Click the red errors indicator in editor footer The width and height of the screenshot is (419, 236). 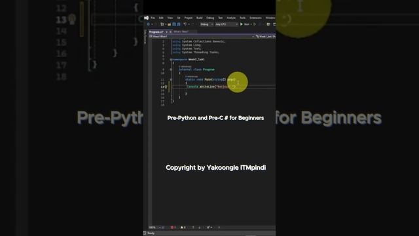click(173, 227)
